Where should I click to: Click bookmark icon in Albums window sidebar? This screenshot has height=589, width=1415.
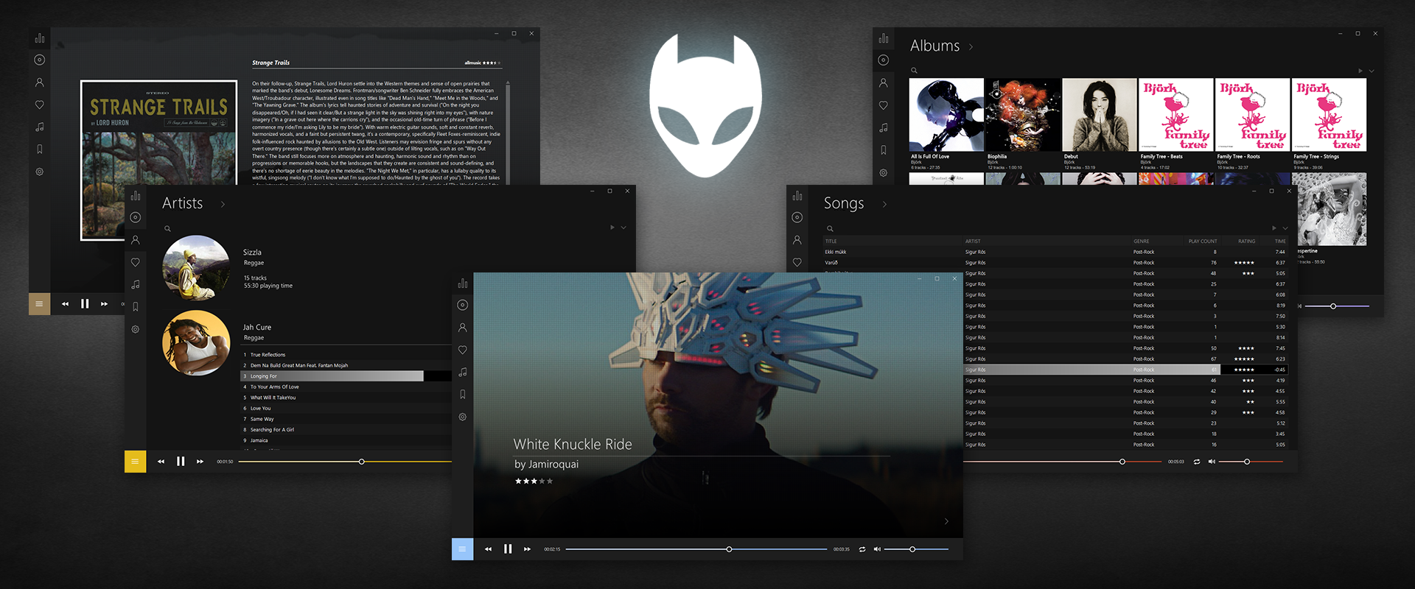coord(883,150)
